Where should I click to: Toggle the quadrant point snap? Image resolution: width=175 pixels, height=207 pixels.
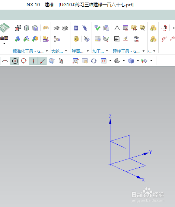pos(24,61)
